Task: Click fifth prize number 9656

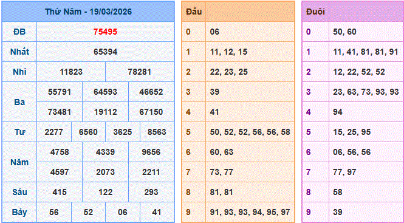Action: [151, 152]
